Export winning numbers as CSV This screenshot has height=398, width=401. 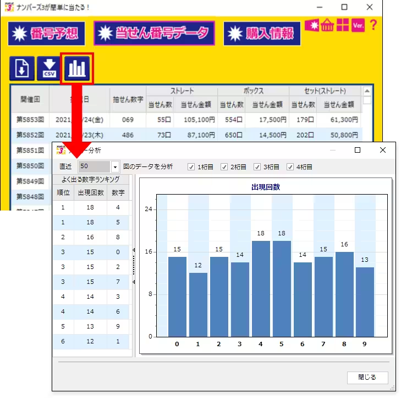click(x=49, y=68)
